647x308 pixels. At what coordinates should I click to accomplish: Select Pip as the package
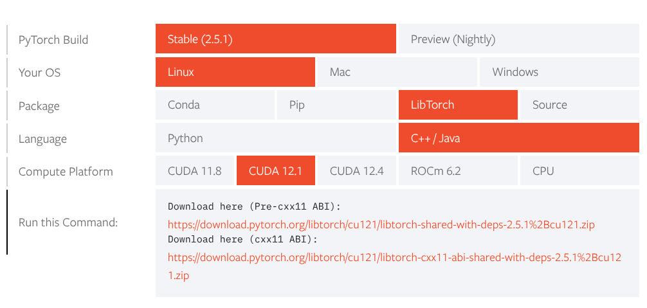pos(337,105)
